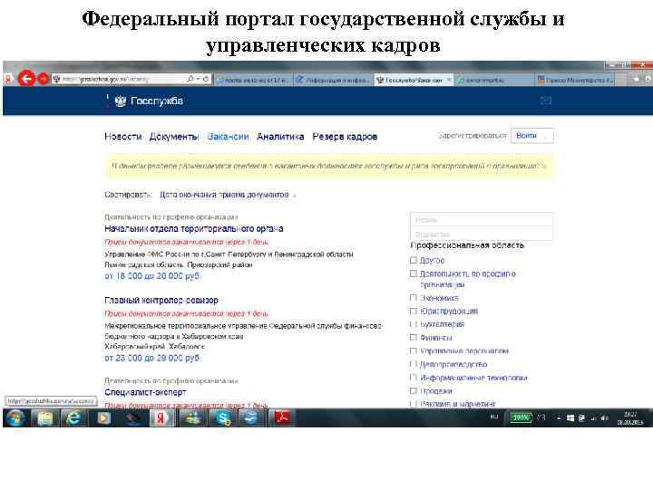653x489 pixels.
Task: Click the upper filter input field
Action: pyautogui.click(x=482, y=220)
